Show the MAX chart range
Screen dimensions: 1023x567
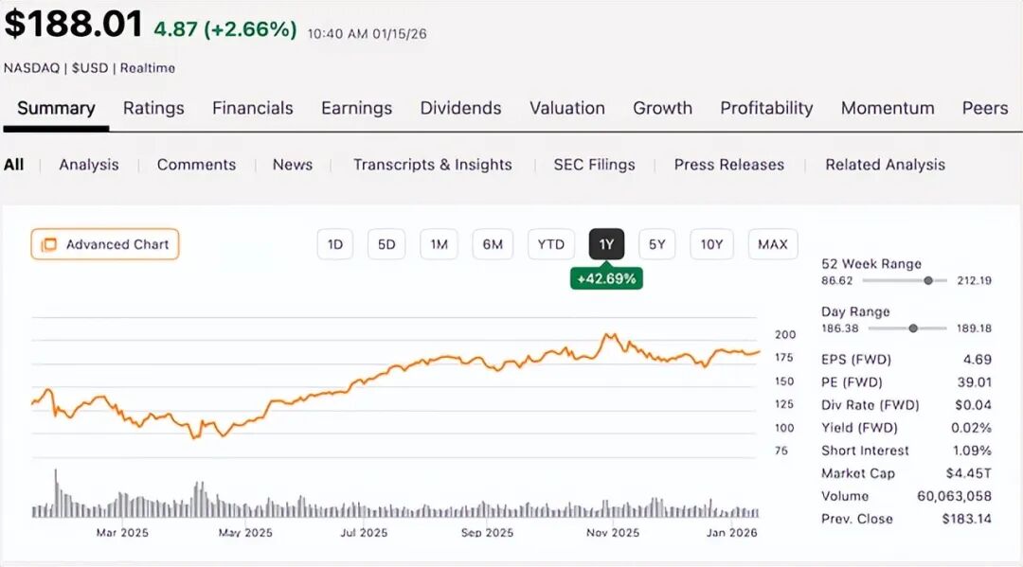772,244
